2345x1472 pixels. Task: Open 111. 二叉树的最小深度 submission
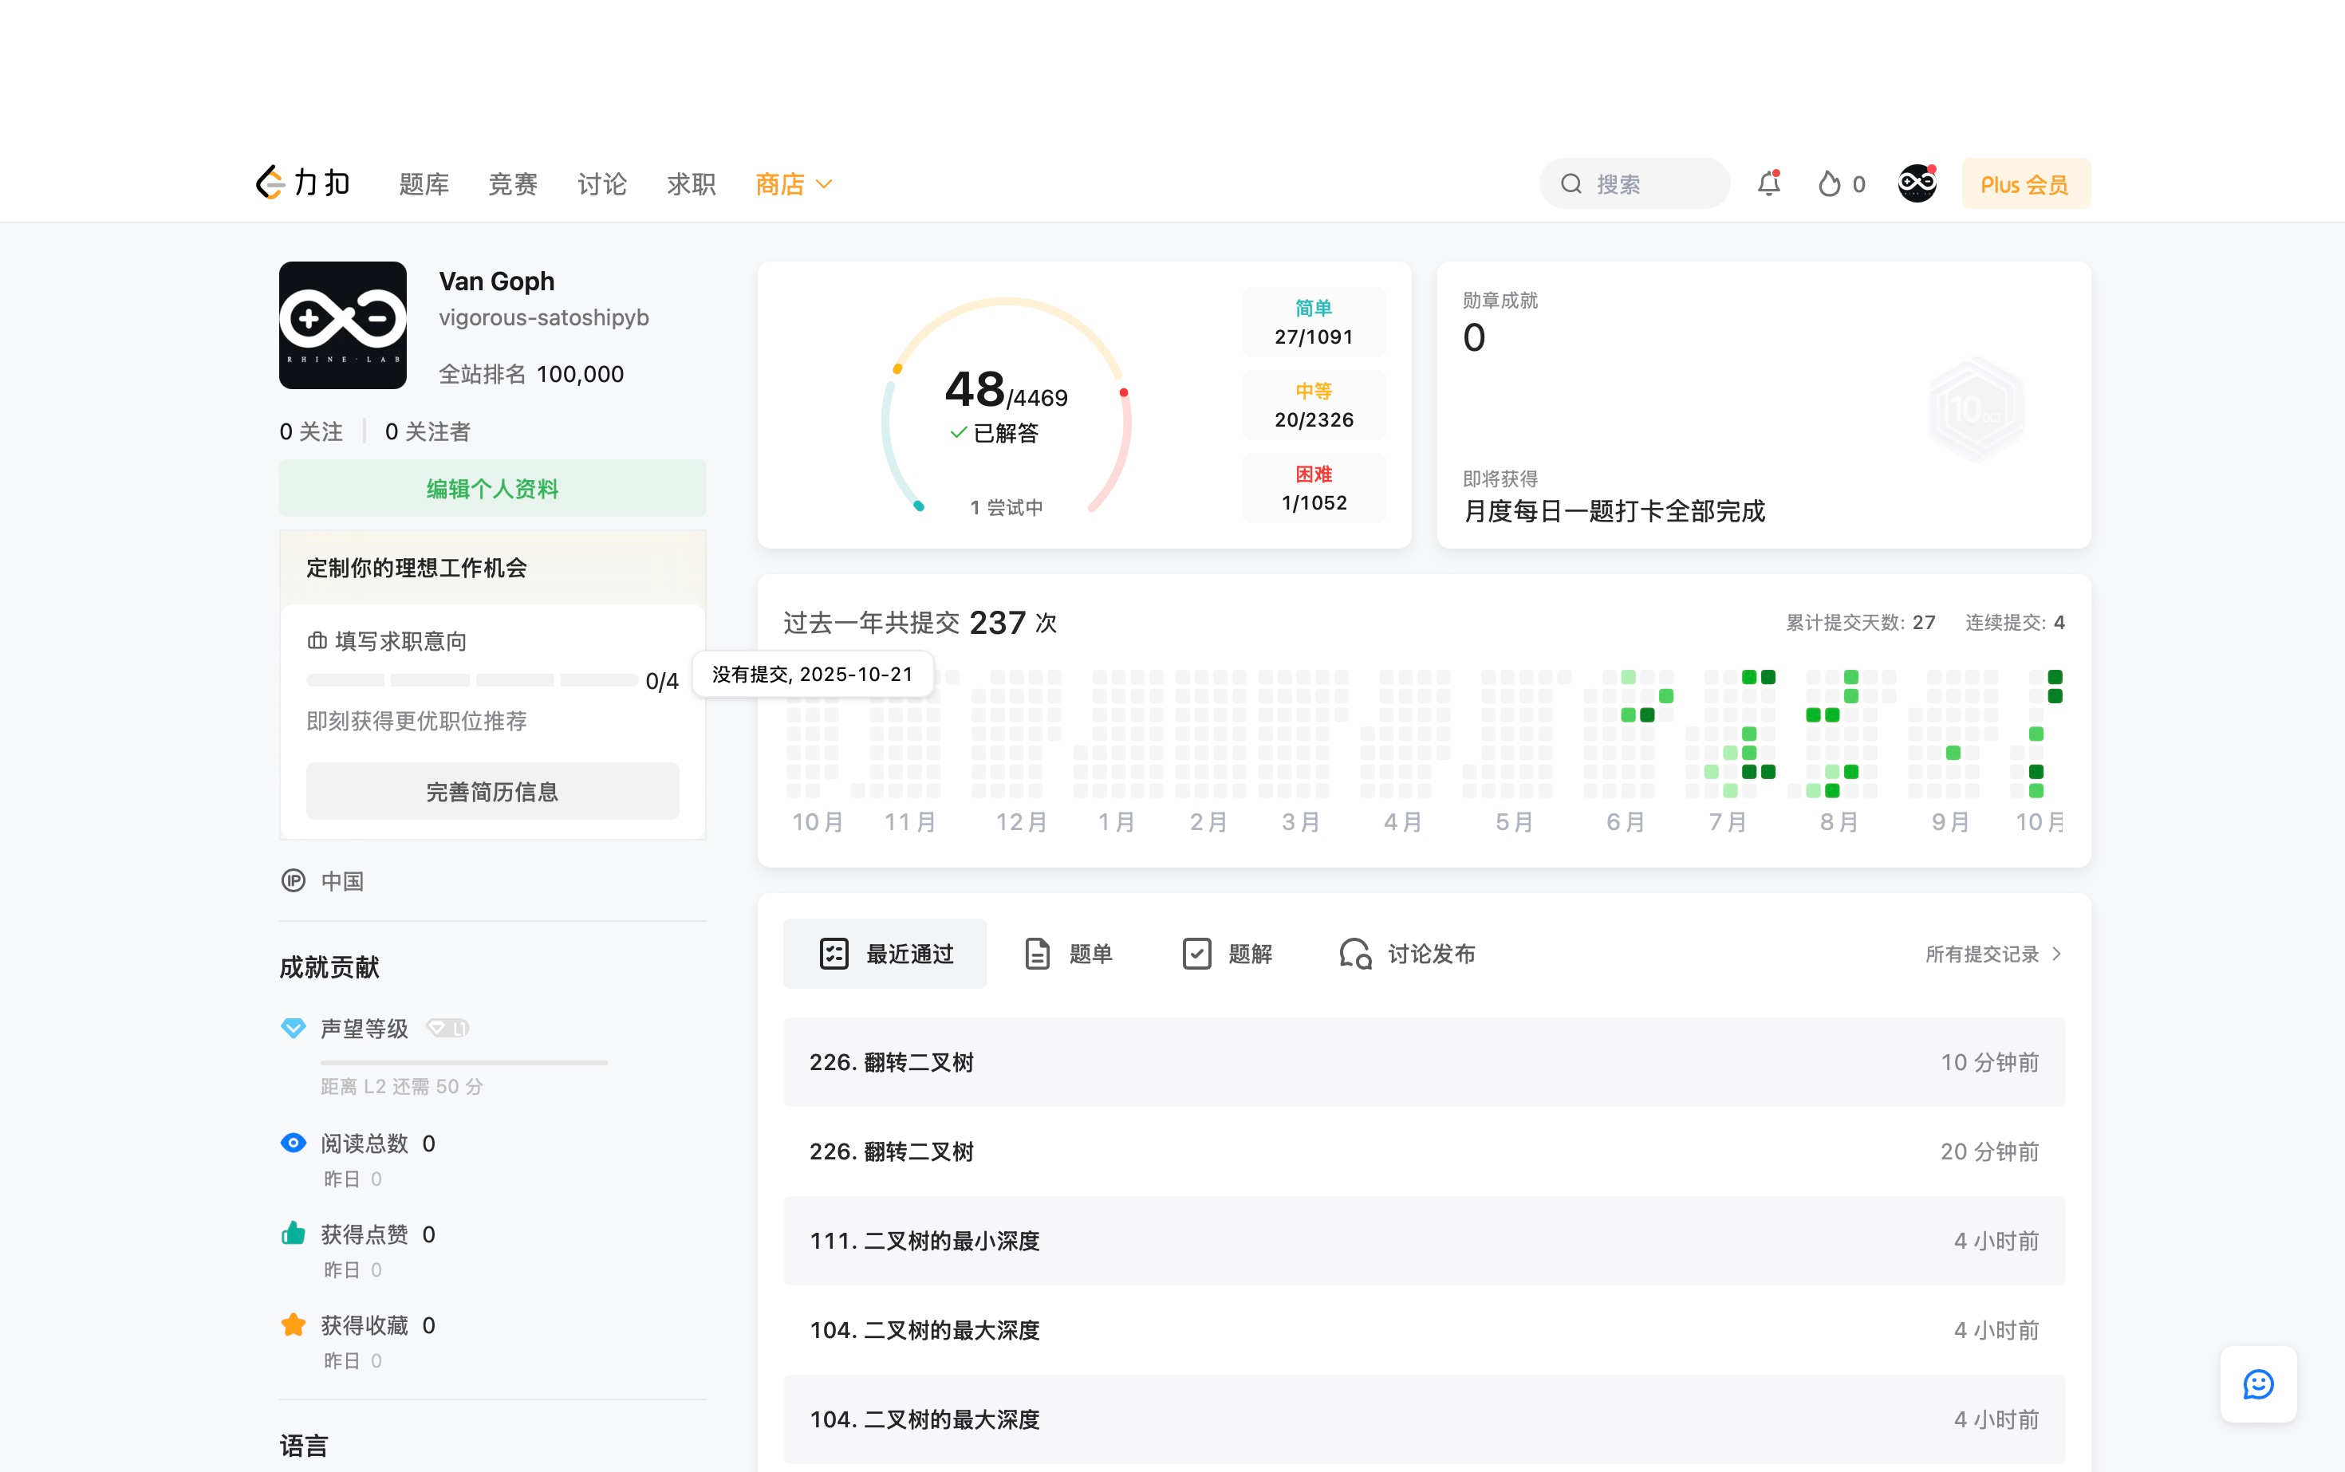[1424, 1242]
